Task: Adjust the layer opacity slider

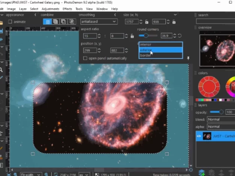Action: [217, 112]
